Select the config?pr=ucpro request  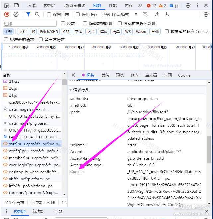point(32,151)
